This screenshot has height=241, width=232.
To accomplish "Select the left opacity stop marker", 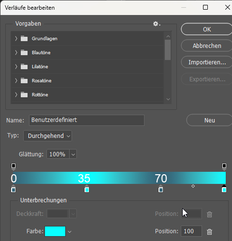I will click(x=14, y=166).
